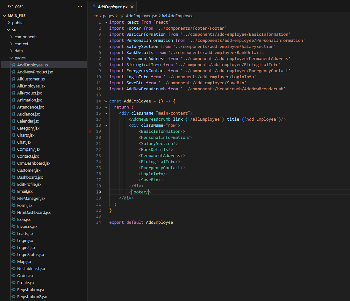Open AllEmployee.jsx from the file tree
This screenshot has width=350, height=301.
[31, 86]
